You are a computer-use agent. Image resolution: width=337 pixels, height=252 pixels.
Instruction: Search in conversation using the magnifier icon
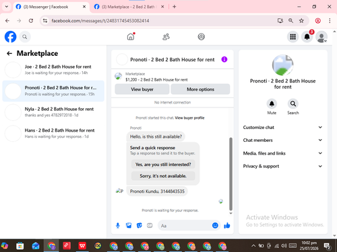pyautogui.click(x=293, y=103)
